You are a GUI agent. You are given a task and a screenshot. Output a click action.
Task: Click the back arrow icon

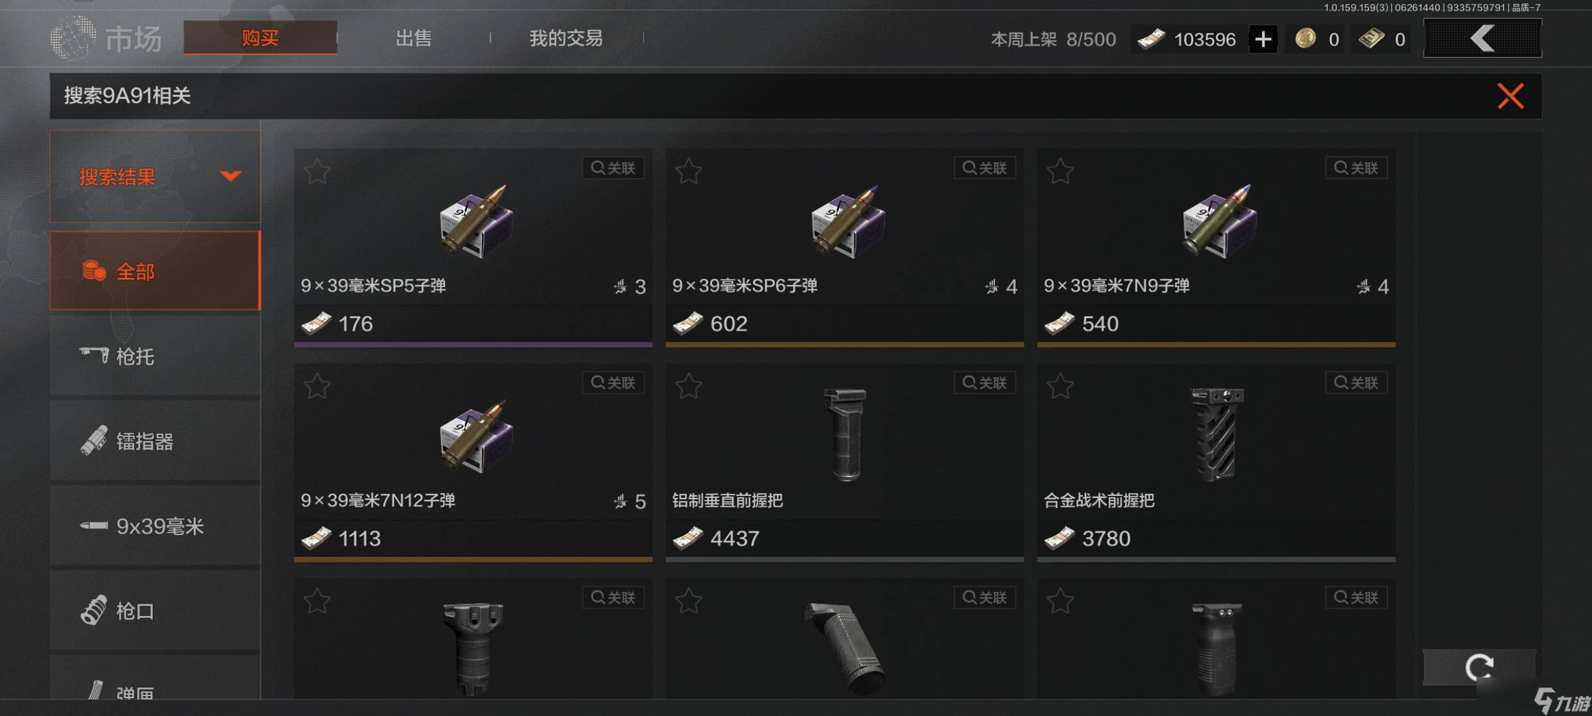point(1482,38)
